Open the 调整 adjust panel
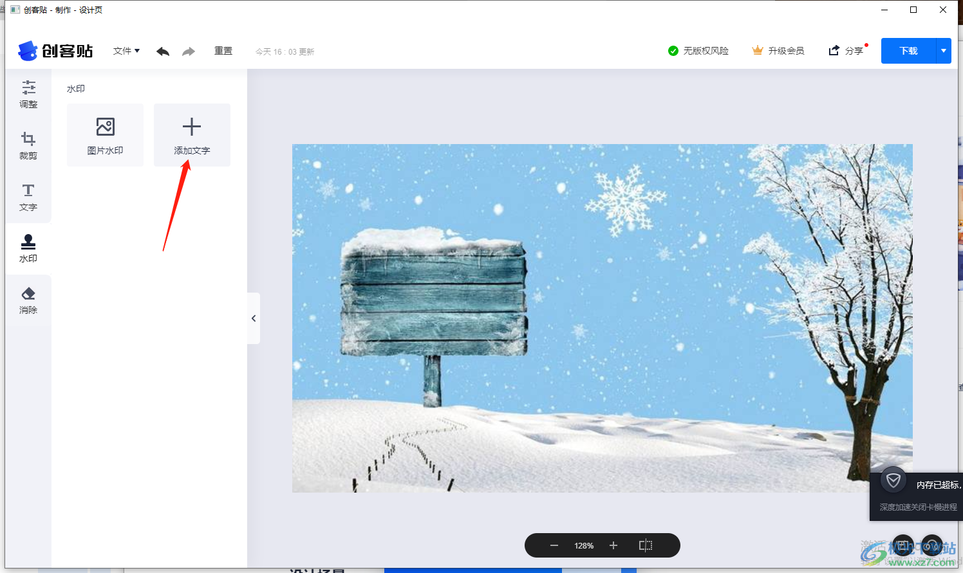 [28, 95]
